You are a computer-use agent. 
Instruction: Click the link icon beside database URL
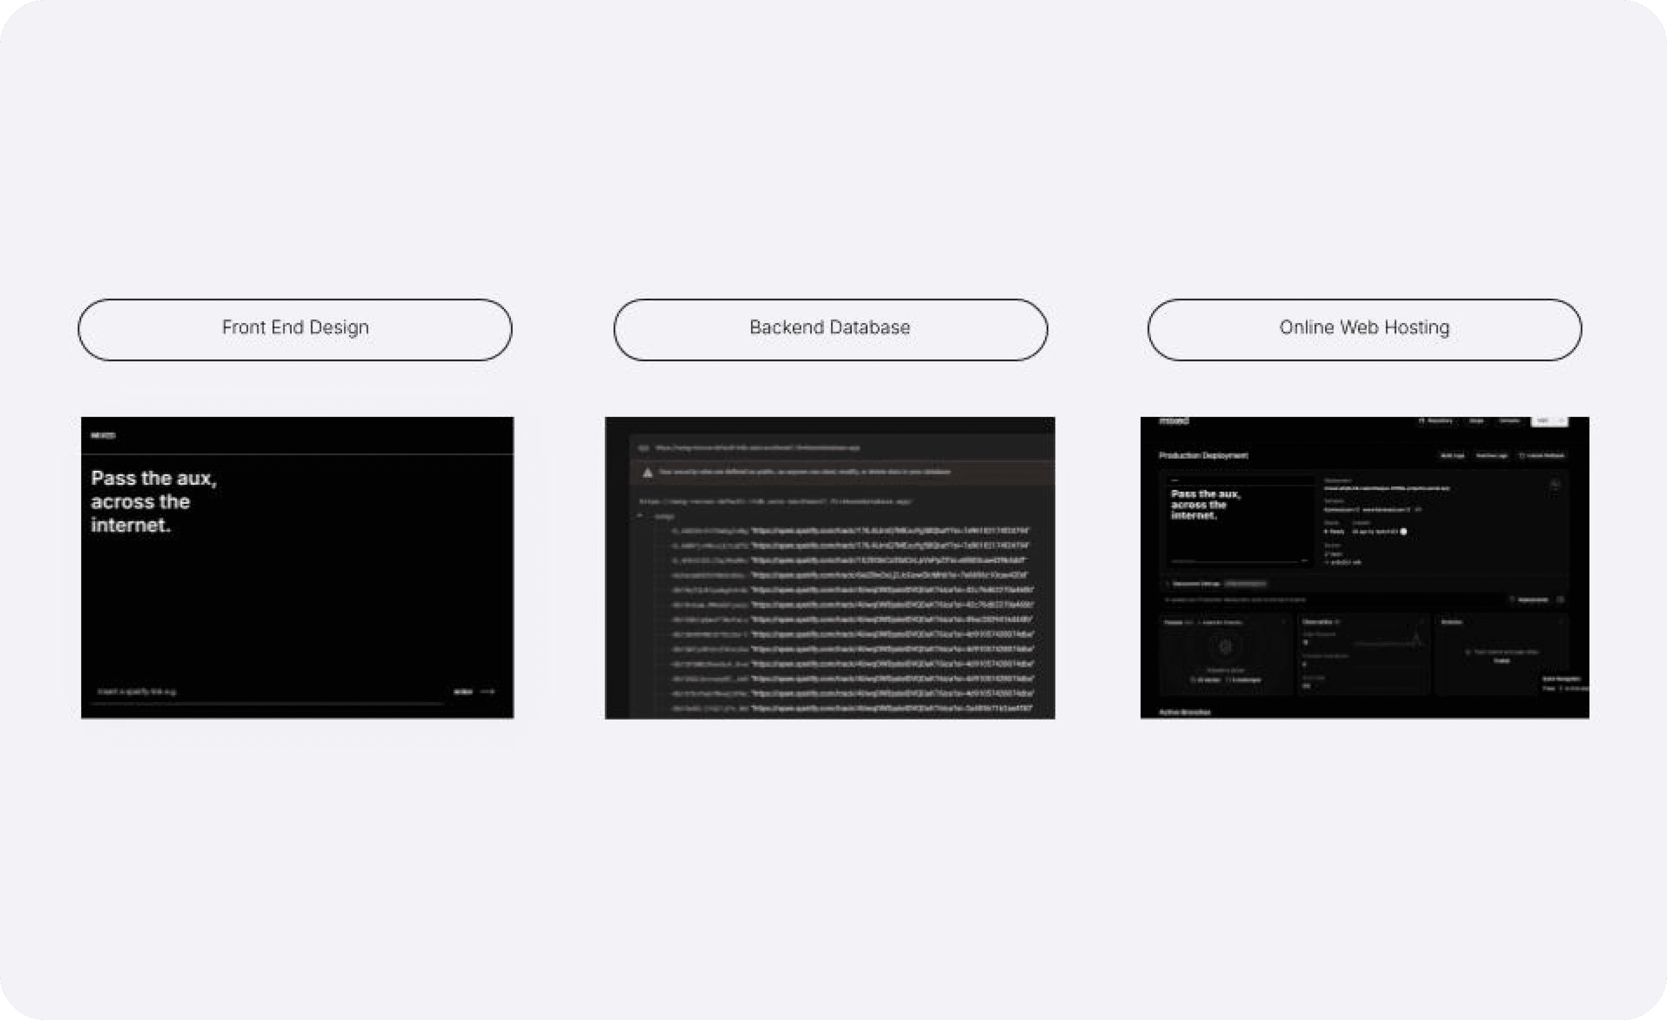pos(643,448)
